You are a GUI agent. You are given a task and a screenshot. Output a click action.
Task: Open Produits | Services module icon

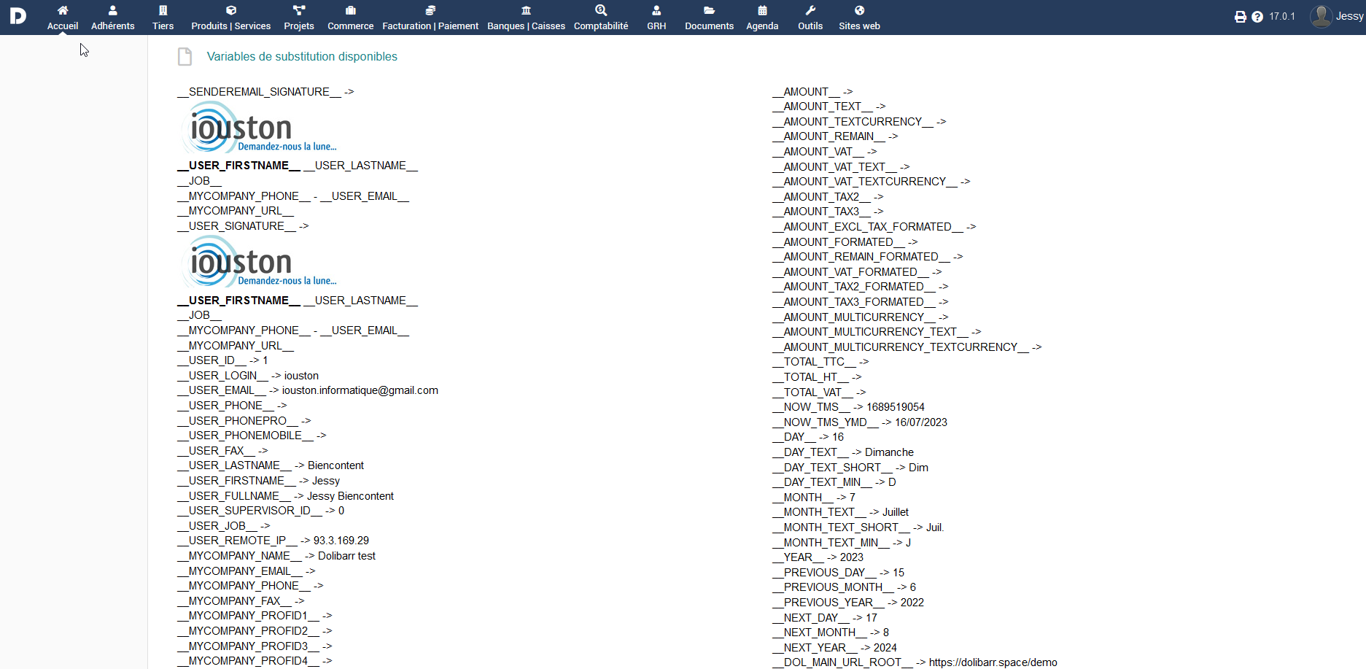pyautogui.click(x=230, y=11)
